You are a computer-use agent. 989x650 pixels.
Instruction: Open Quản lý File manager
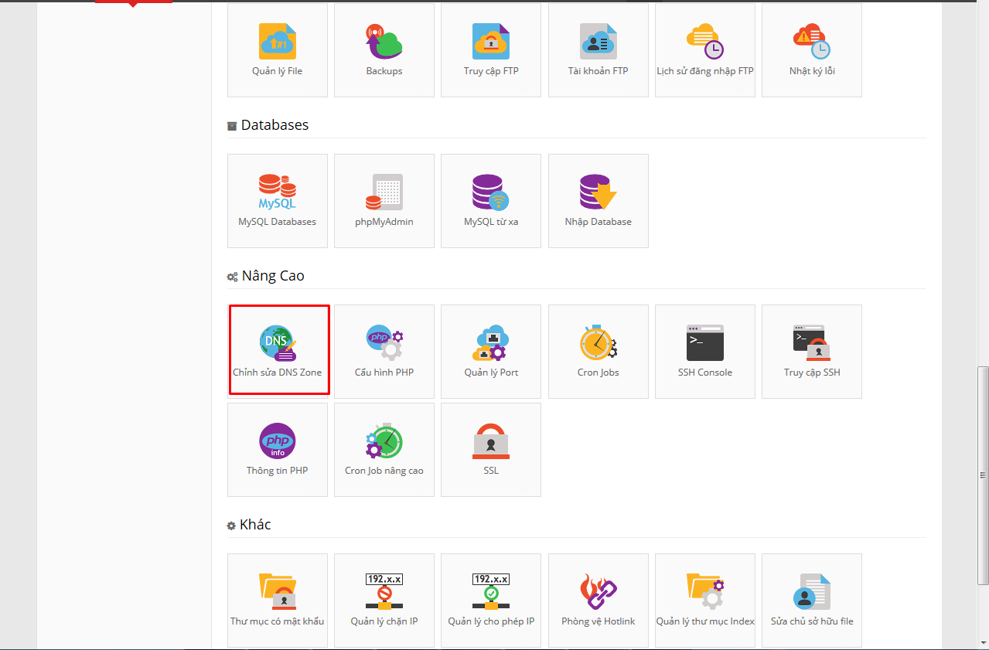[278, 50]
